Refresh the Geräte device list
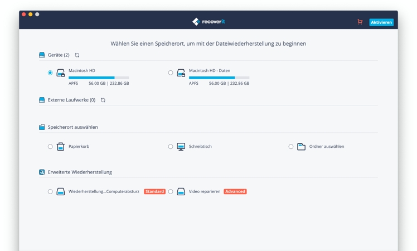The width and height of the screenshot is (417, 251). click(x=77, y=55)
